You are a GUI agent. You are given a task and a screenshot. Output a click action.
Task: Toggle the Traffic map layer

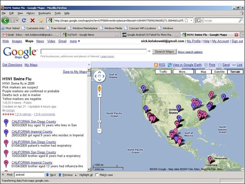pos(163,72)
